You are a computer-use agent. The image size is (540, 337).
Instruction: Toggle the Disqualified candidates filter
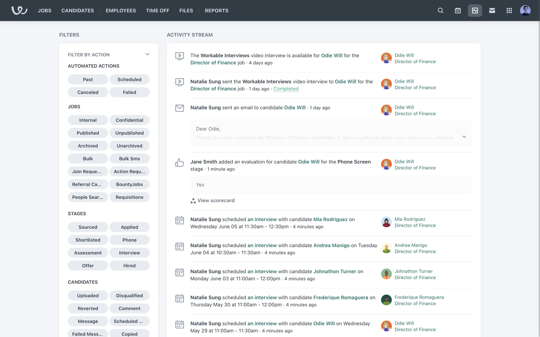(129, 295)
